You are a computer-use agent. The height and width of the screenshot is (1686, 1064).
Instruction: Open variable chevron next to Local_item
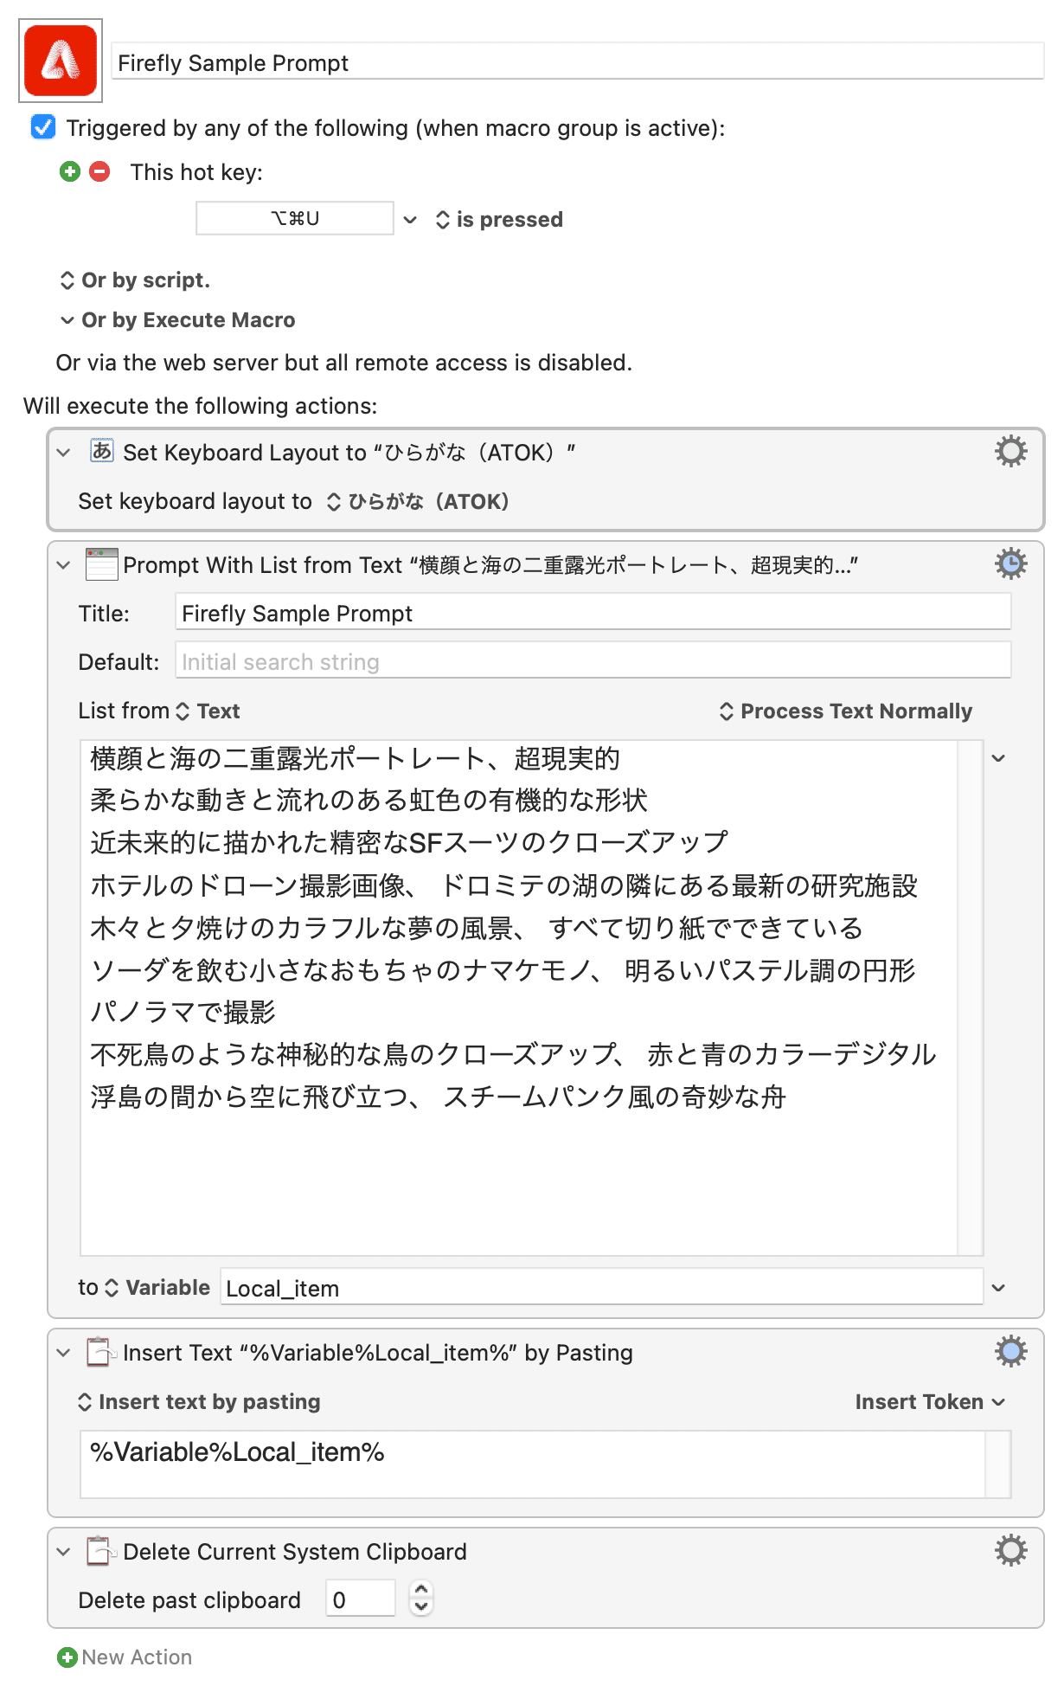[998, 1288]
